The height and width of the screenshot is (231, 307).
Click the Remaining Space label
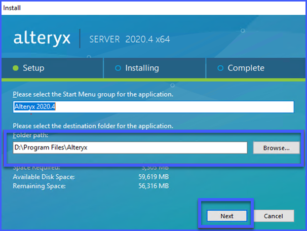tap(39, 186)
